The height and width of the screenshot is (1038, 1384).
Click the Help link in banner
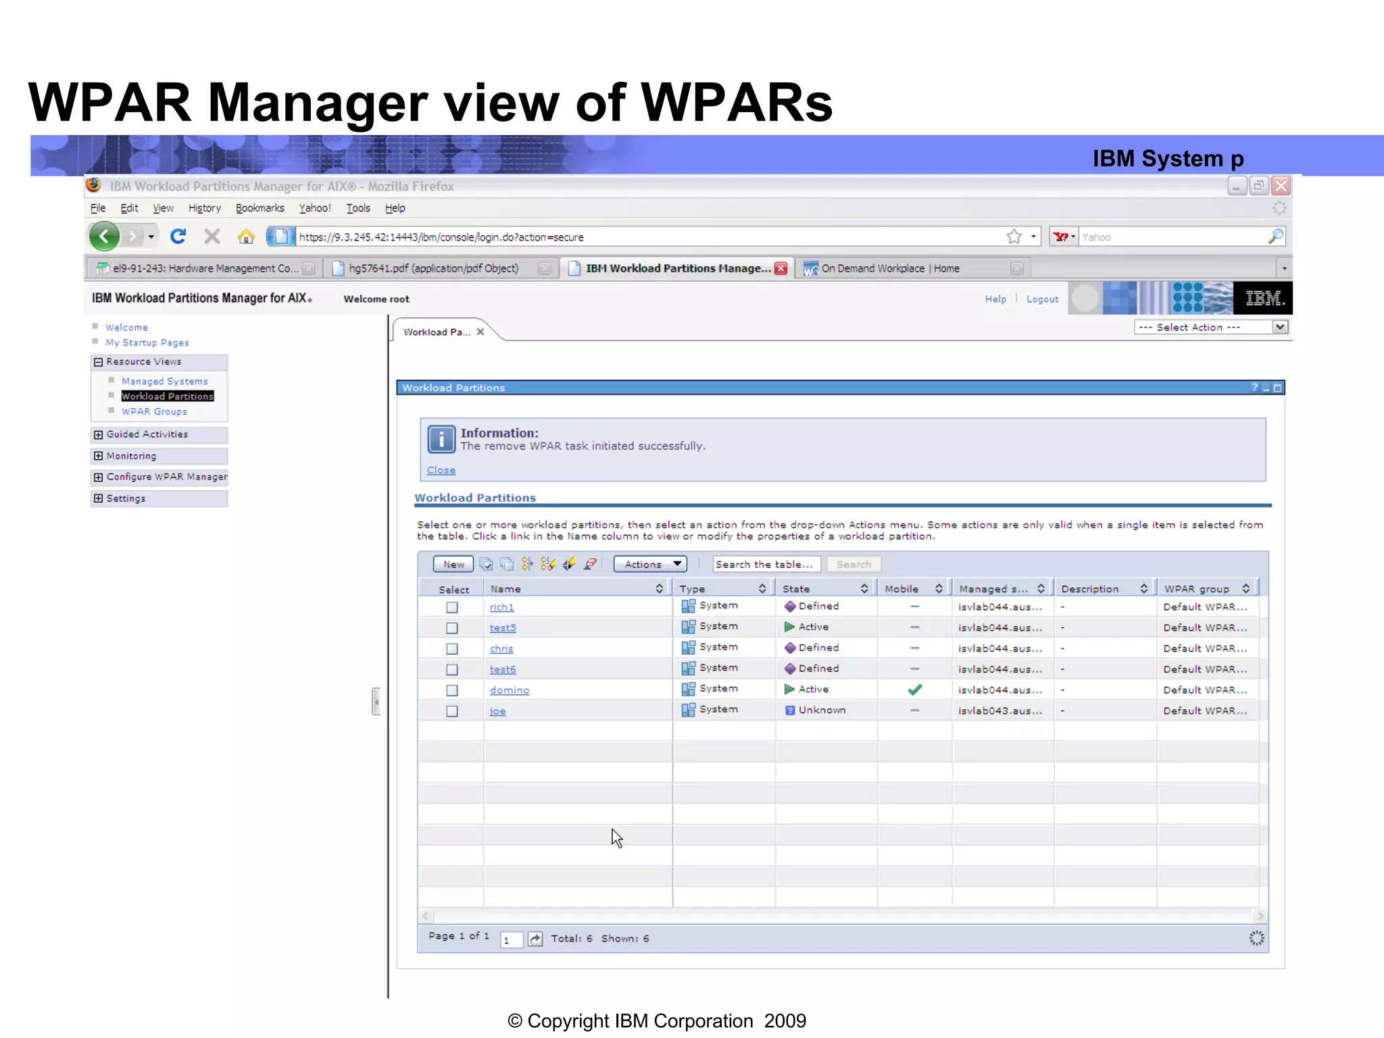point(995,299)
